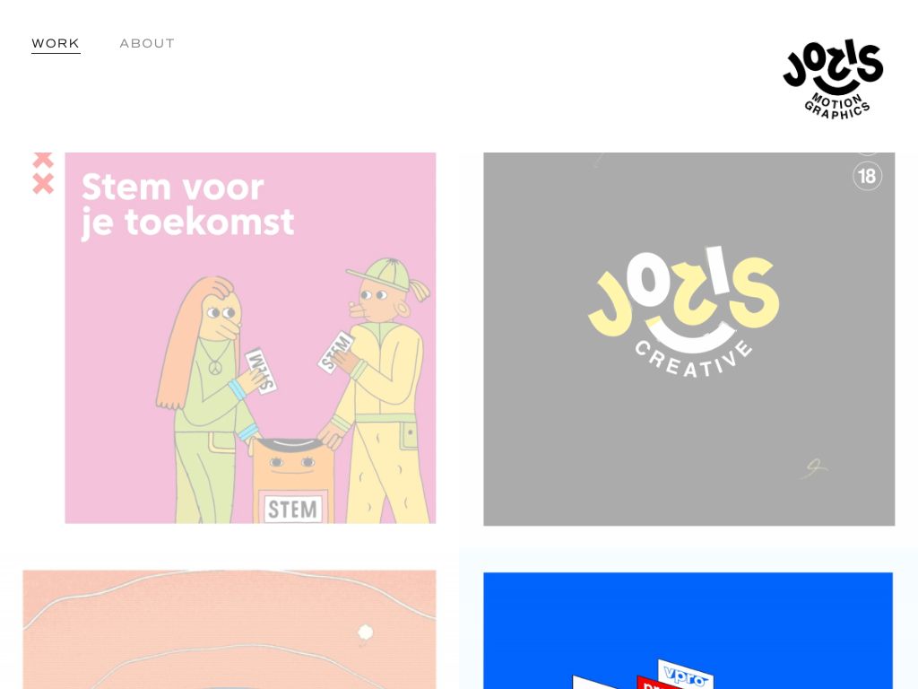Click the MOTION GRAPHICS text in logo
Screen dimensions: 918x689
[837, 106]
